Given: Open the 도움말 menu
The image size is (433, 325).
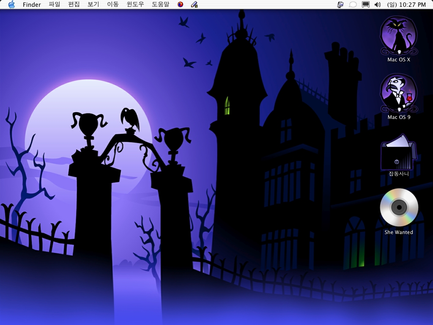Looking at the screenshot, I should click(x=161, y=5).
